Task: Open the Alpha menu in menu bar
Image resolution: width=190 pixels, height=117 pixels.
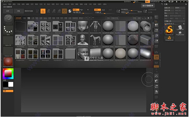Action: click(x=5, y=4)
